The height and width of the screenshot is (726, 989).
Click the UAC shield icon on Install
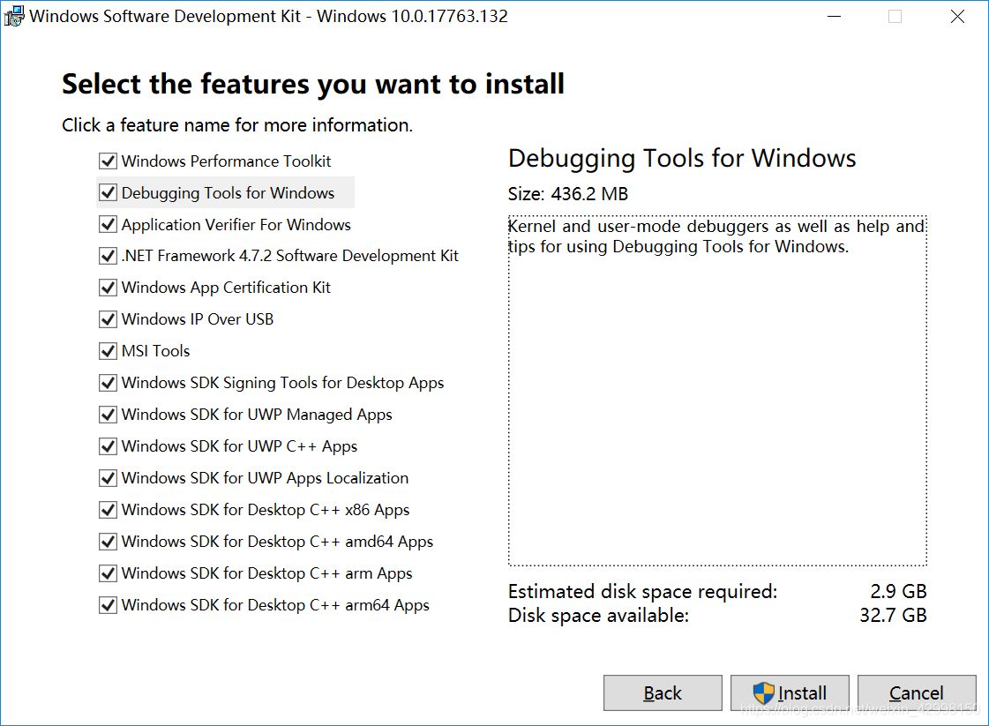763,693
